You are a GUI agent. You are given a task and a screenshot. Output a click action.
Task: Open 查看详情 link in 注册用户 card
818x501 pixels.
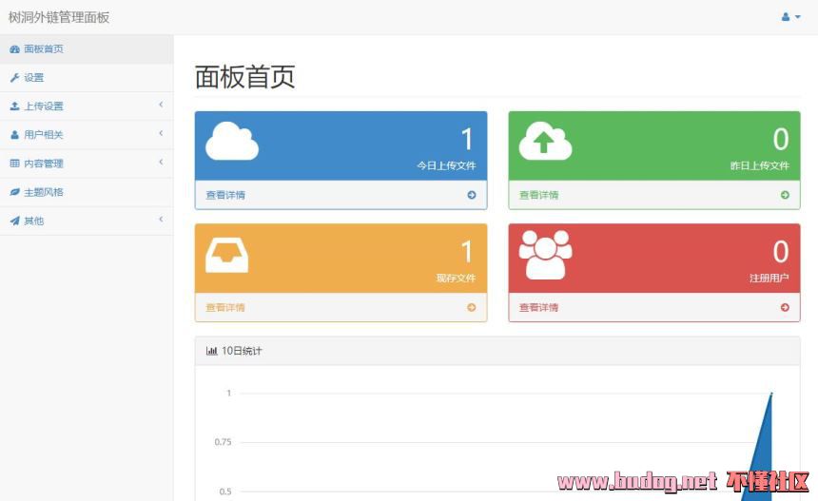click(x=539, y=308)
